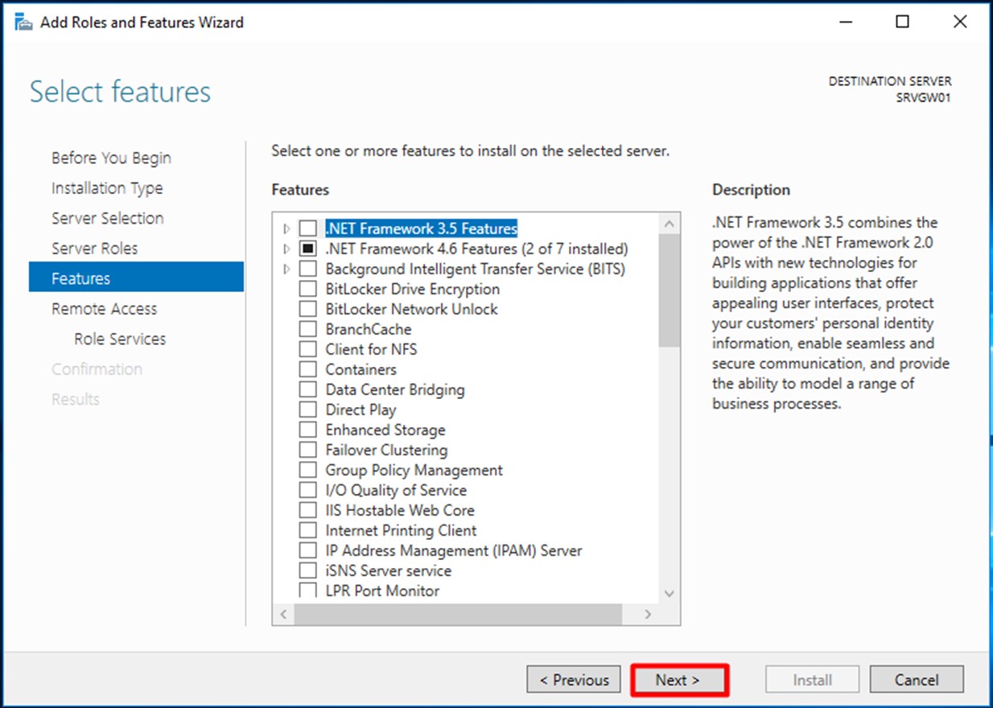Select the Installation Type step

107,187
